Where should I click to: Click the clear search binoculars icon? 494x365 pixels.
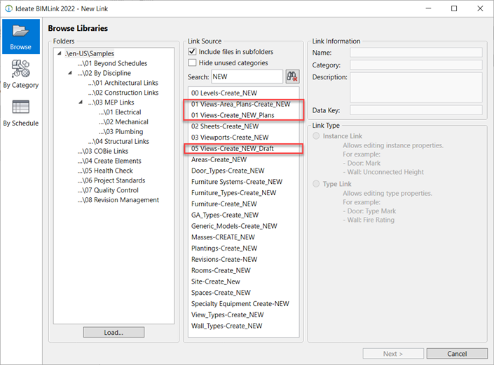pos(292,76)
